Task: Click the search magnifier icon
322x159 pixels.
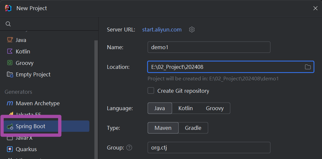Action: [x=8, y=24]
